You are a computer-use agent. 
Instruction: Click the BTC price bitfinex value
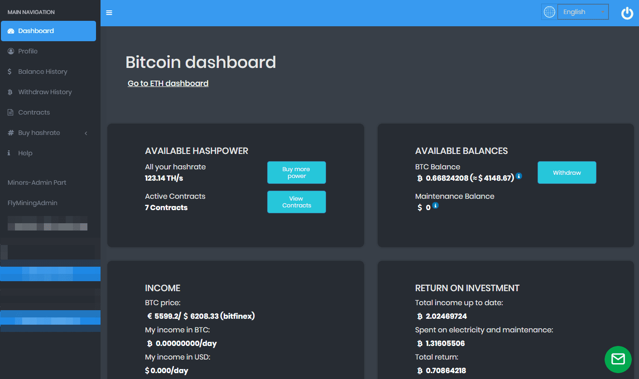[x=201, y=316]
